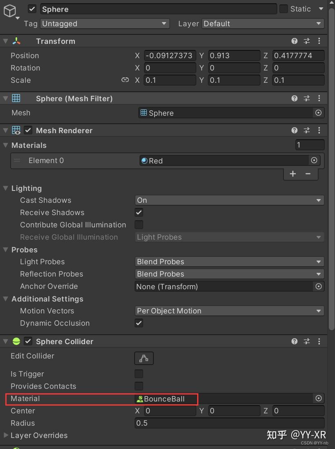335x449 pixels.
Task: Open the Anchor Override object picker
Action: [318, 286]
